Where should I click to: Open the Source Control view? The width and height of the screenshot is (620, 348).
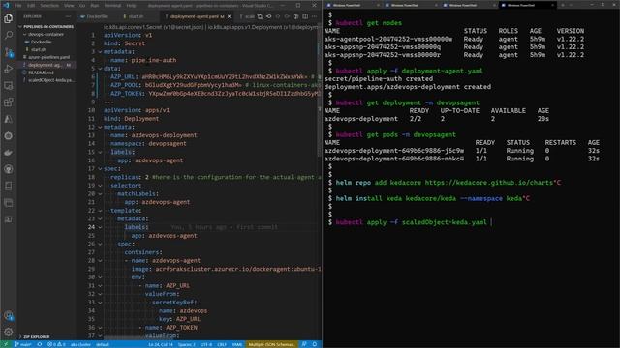pos(9,52)
